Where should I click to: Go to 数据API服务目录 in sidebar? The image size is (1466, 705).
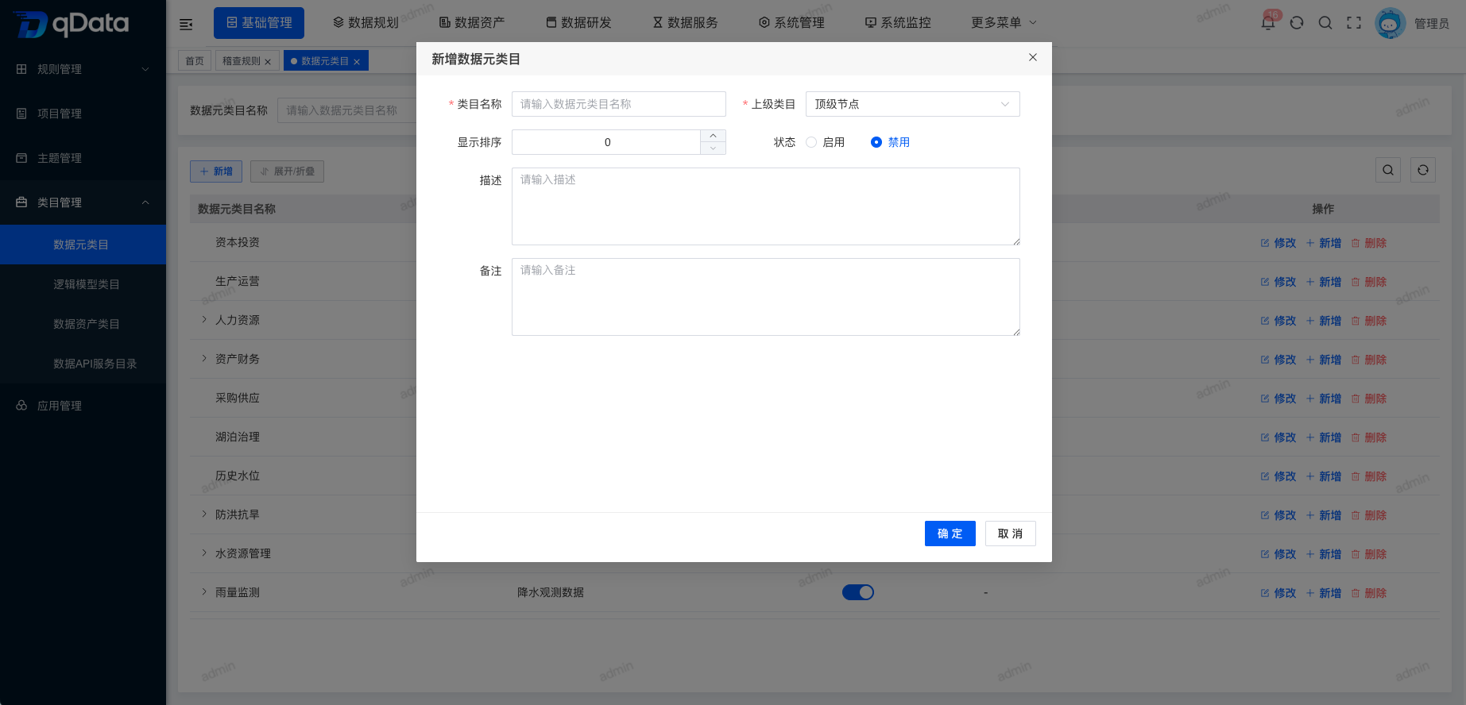click(x=83, y=364)
